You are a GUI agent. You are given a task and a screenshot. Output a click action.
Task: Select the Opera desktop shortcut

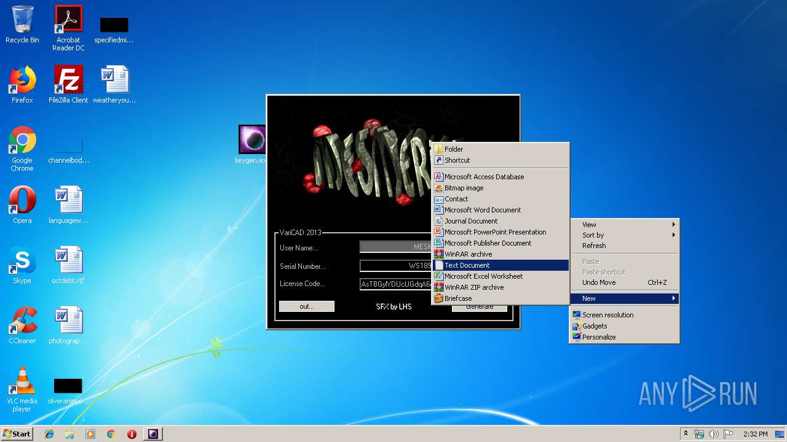point(22,205)
